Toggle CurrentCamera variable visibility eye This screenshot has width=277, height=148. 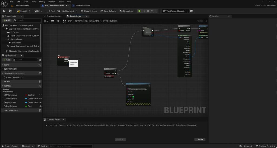(41, 99)
